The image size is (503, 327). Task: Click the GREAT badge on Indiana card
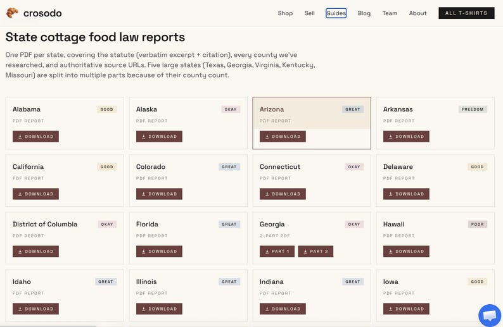coord(353,281)
